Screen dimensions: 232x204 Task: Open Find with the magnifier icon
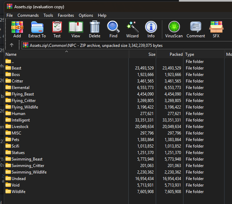(113, 27)
